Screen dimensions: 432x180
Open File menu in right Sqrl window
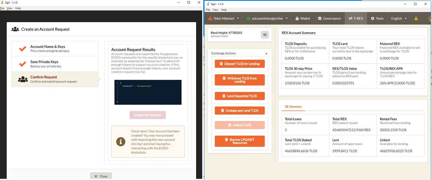(x=208, y=10)
